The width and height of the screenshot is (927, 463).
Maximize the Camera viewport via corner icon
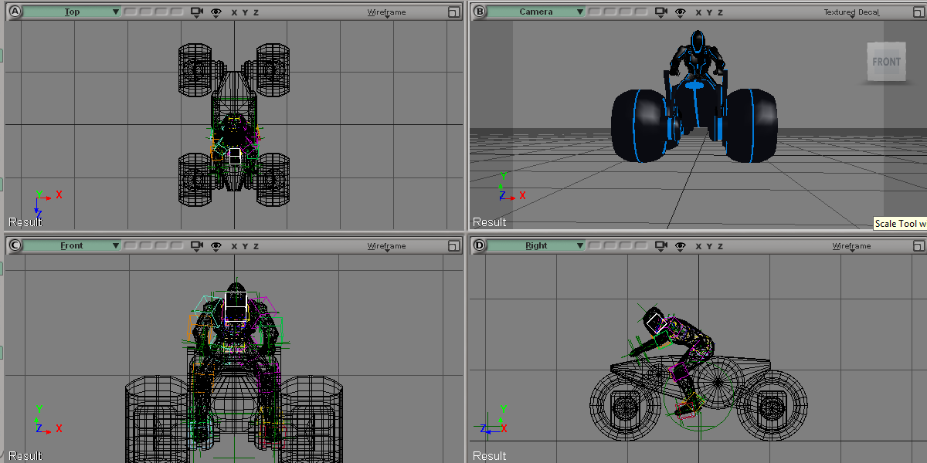point(918,12)
